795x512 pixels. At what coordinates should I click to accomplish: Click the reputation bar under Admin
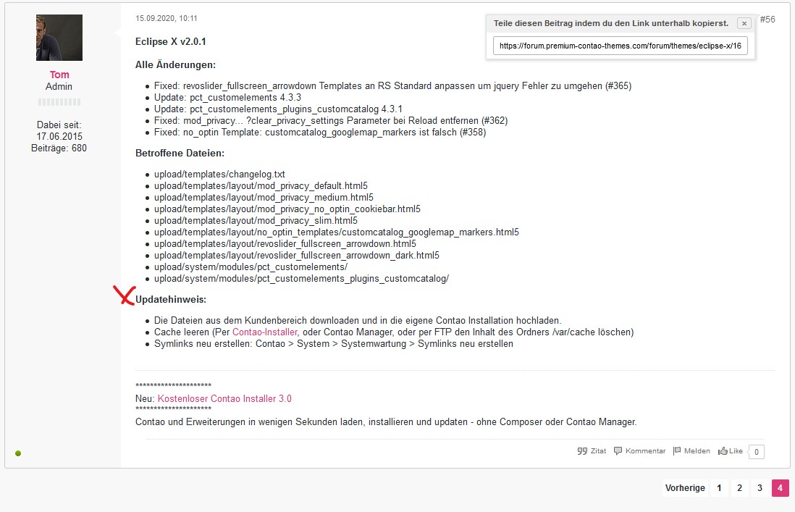point(59,102)
